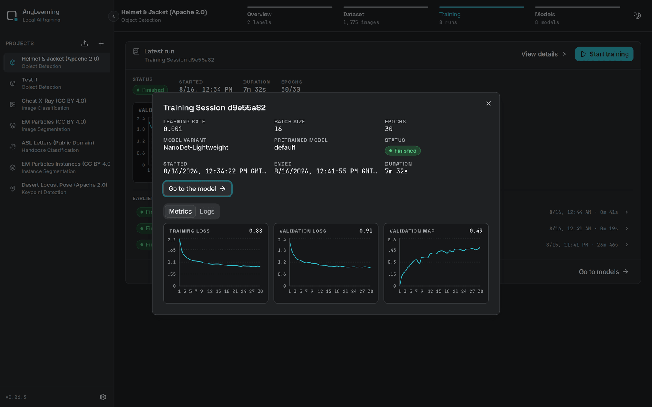
Task: Select the Test it project
Action: click(57, 83)
